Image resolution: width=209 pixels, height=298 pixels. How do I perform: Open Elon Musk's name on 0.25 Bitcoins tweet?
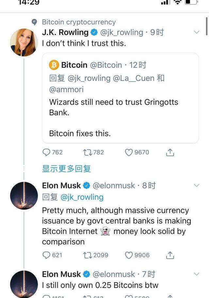(61, 274)
